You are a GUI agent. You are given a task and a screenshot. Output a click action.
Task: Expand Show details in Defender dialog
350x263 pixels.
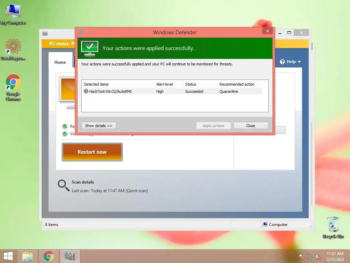(99, 126)
